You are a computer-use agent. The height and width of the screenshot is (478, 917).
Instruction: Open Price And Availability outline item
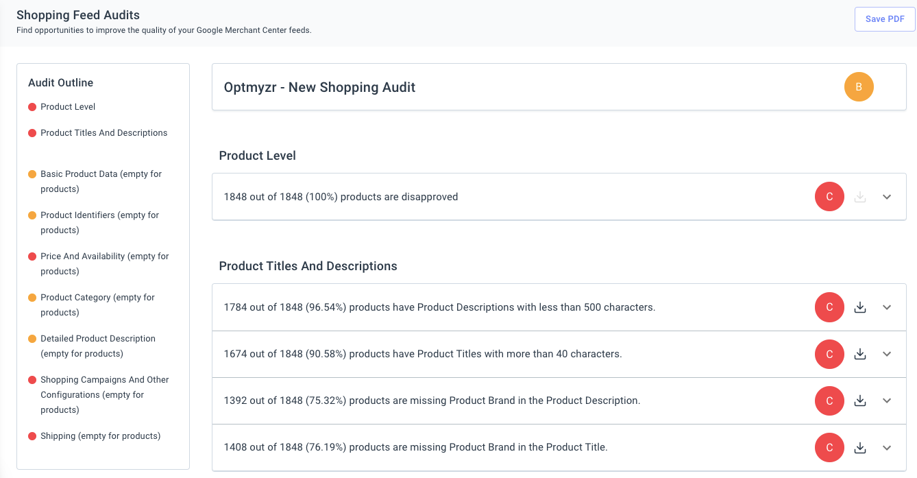pos(104,263)
